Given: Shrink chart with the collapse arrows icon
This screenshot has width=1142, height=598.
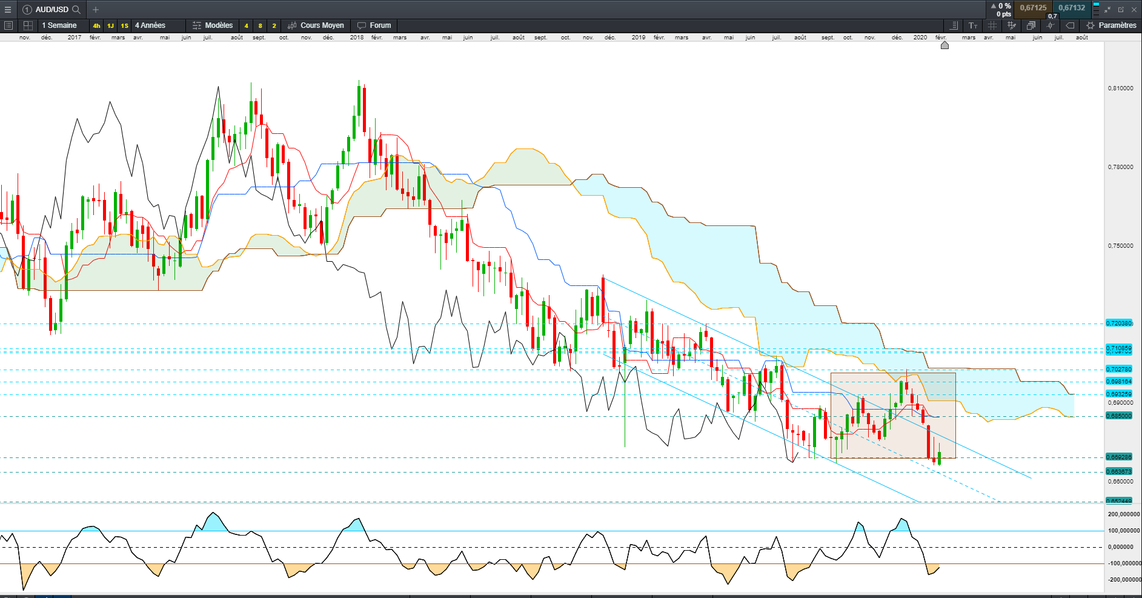Looking at the screenshot, I should coord(1107,9).
